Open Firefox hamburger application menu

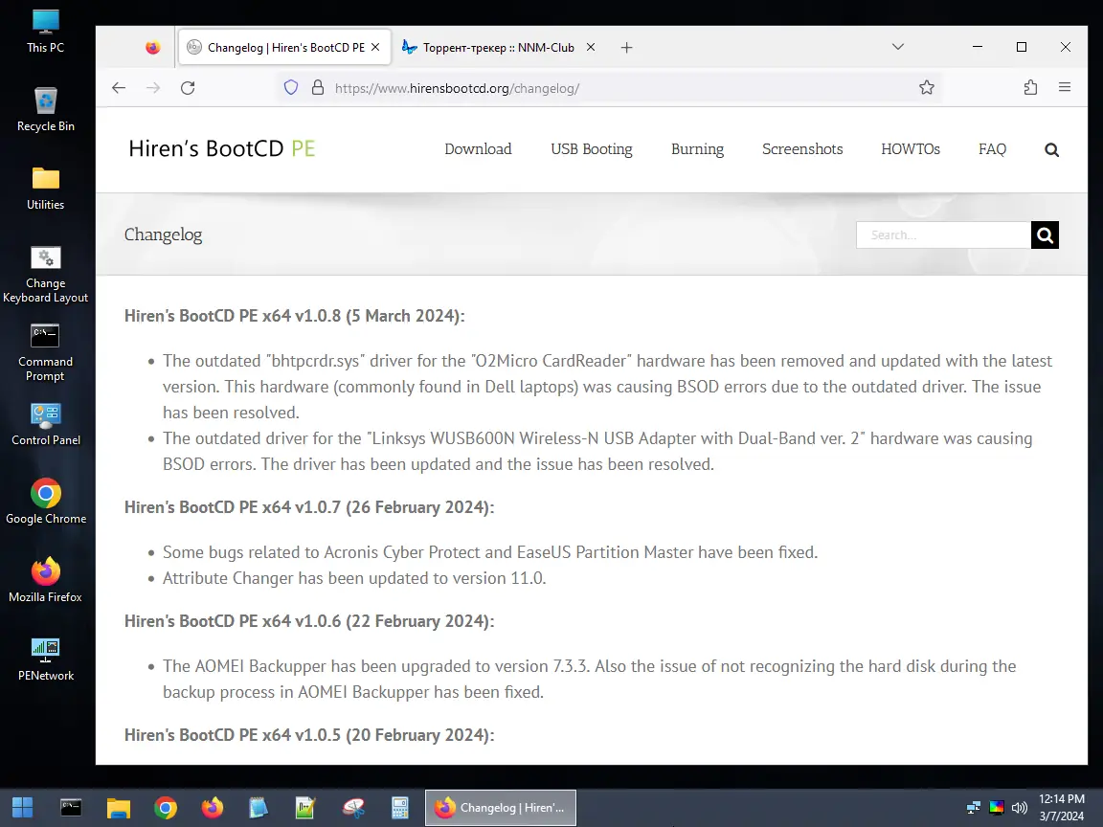(1065, 88)
